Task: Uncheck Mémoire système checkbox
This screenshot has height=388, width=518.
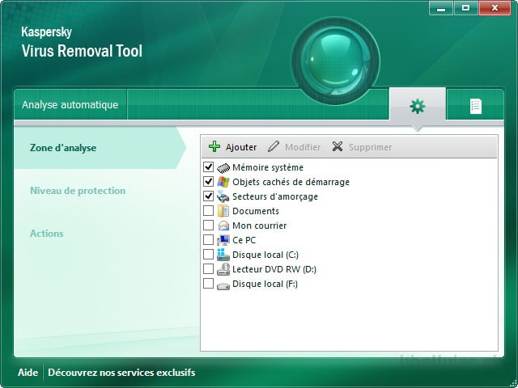Action: click(208, 167)
